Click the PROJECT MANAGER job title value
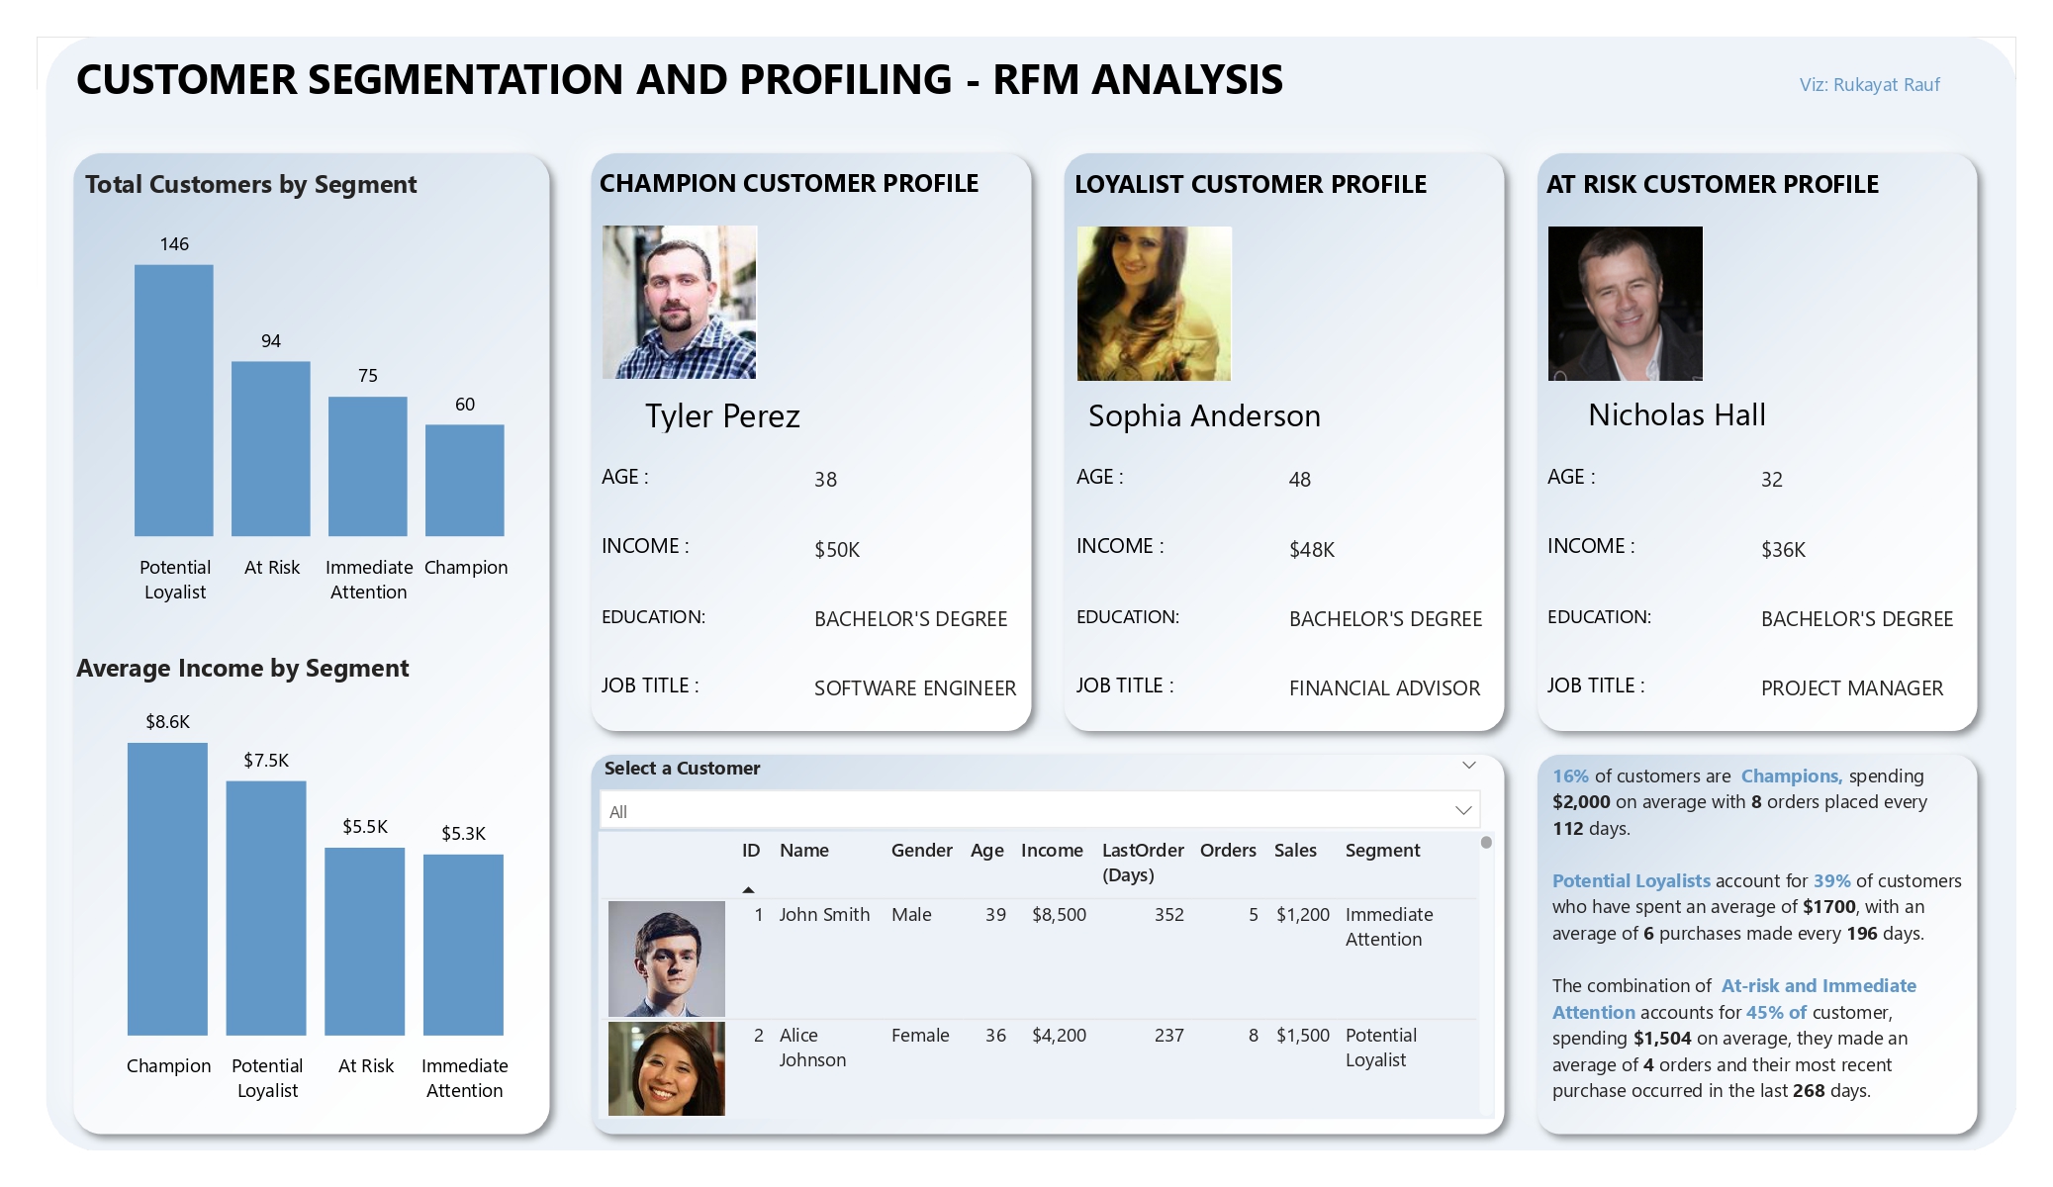 [1852, 688]
